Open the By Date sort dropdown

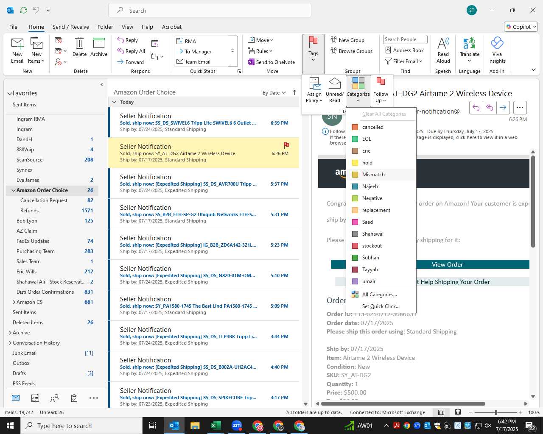click(x=274, y=92)
